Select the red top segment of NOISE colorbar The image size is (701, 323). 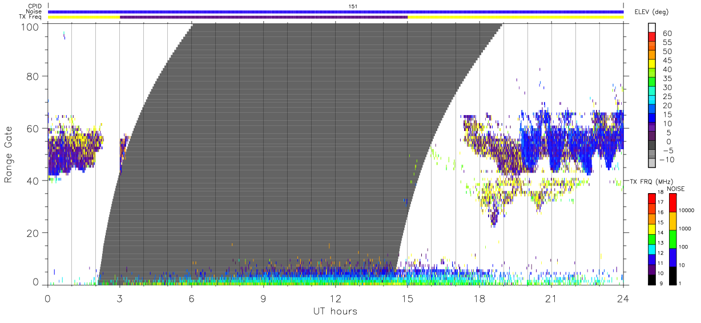(672, 203)
